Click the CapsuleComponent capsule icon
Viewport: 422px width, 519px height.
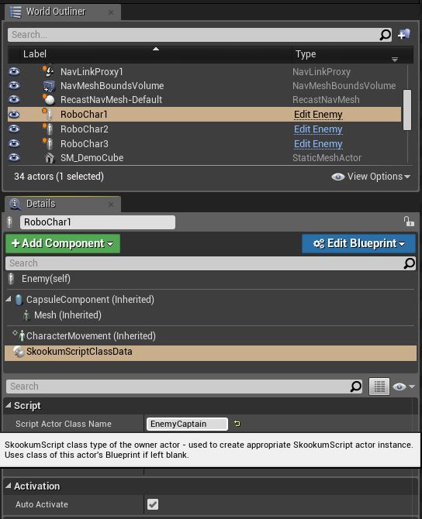click(19, 300)
